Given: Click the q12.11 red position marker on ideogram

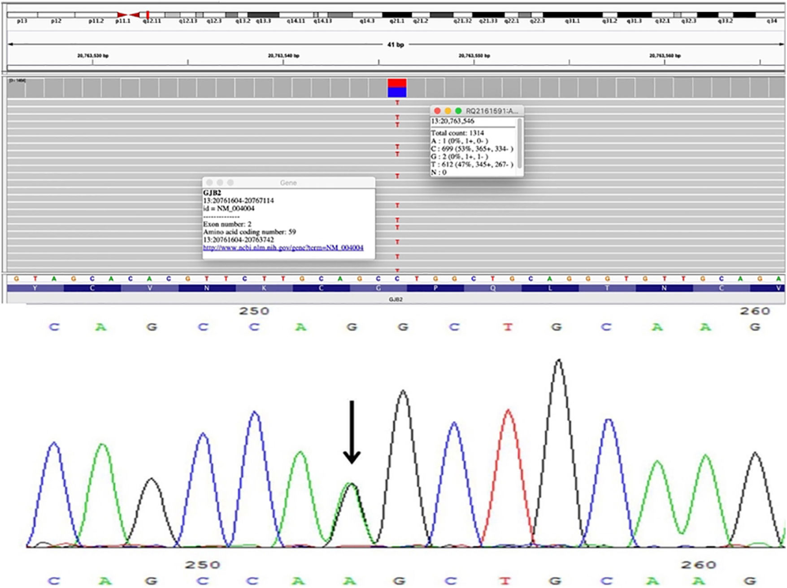Looking at the screenshot, I should (x=148, y=15).
